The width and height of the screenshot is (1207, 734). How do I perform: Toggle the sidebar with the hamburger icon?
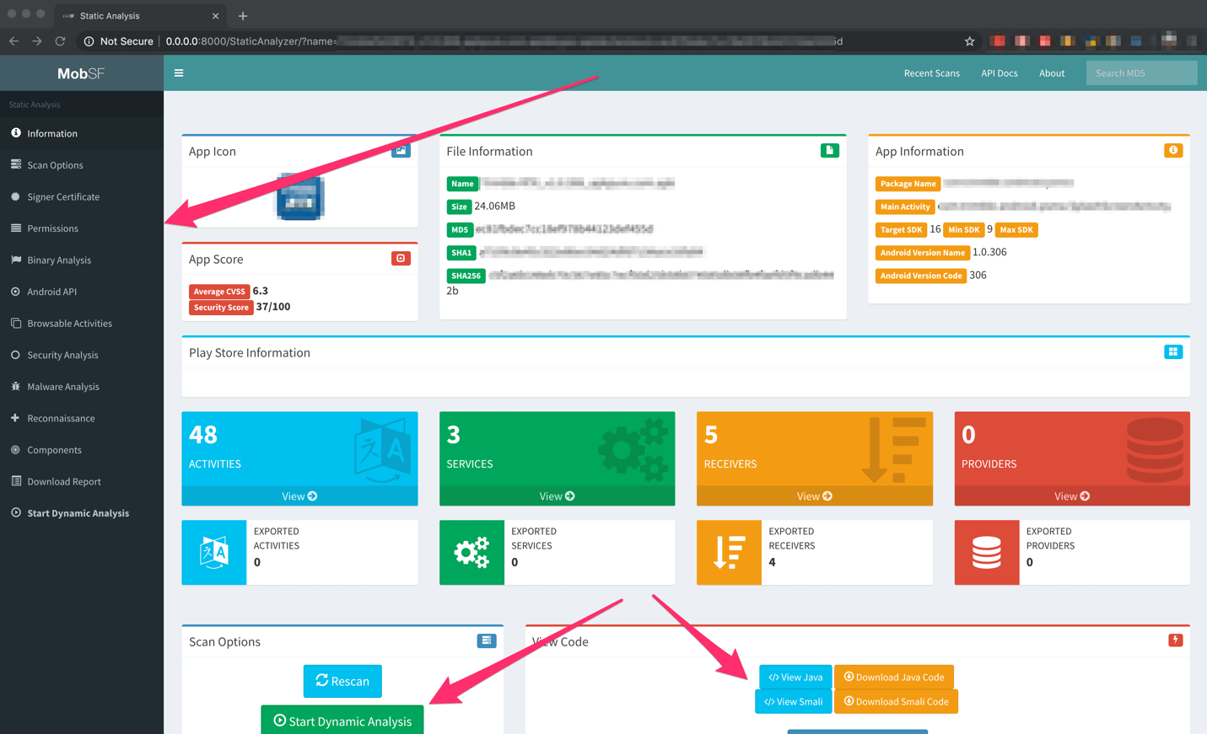[179, 72]
